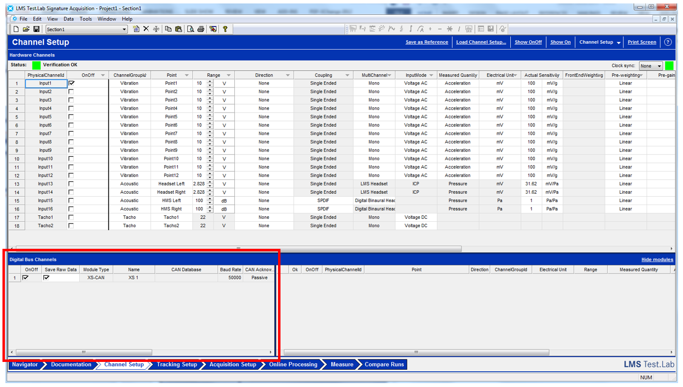Open the Data menu

(68, 19)
